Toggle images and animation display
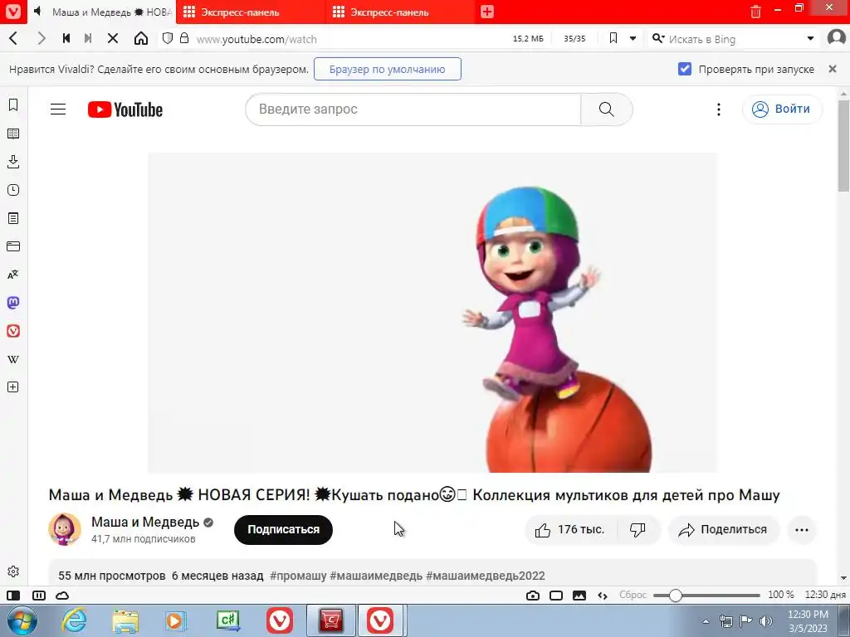Screen dimensions: 850x637 point(579,596)
